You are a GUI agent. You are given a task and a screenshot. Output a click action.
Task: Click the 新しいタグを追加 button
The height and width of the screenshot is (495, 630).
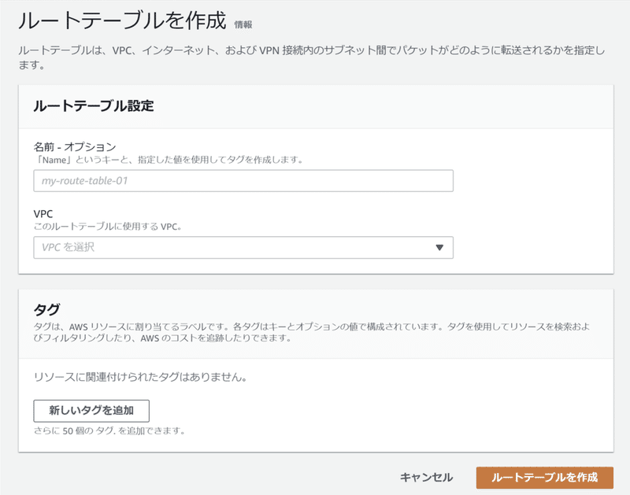91,410
